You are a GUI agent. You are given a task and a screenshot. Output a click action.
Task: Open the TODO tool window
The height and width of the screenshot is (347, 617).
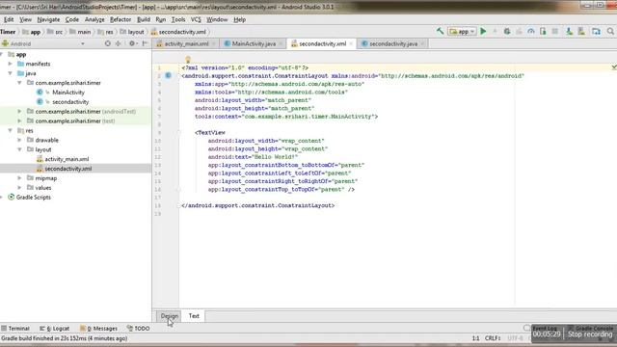[x=138, y=328]
